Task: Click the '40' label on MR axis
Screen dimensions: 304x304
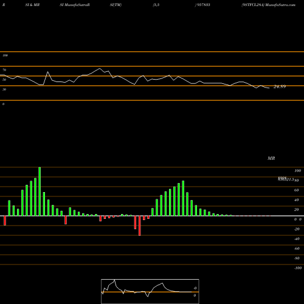Action: [296, 200]
